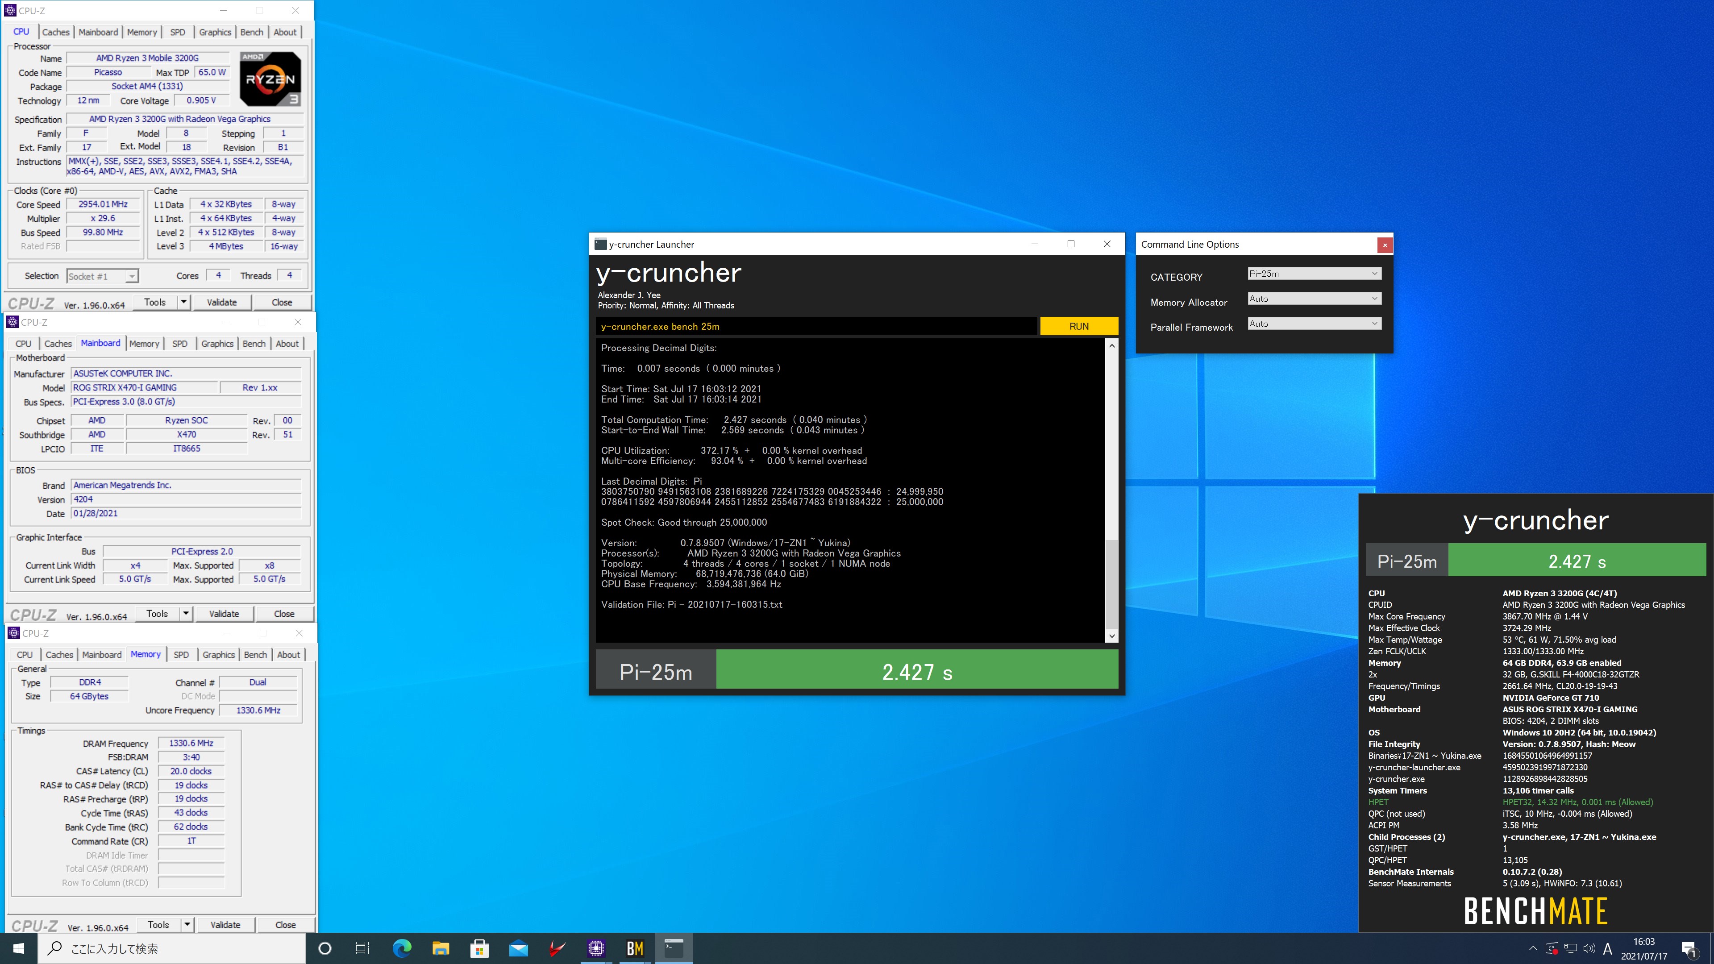Screen dimensions: 1714x964
Task: Expand Tools arrow in Mainboard CPU-Z window
Action: [186, 613]
